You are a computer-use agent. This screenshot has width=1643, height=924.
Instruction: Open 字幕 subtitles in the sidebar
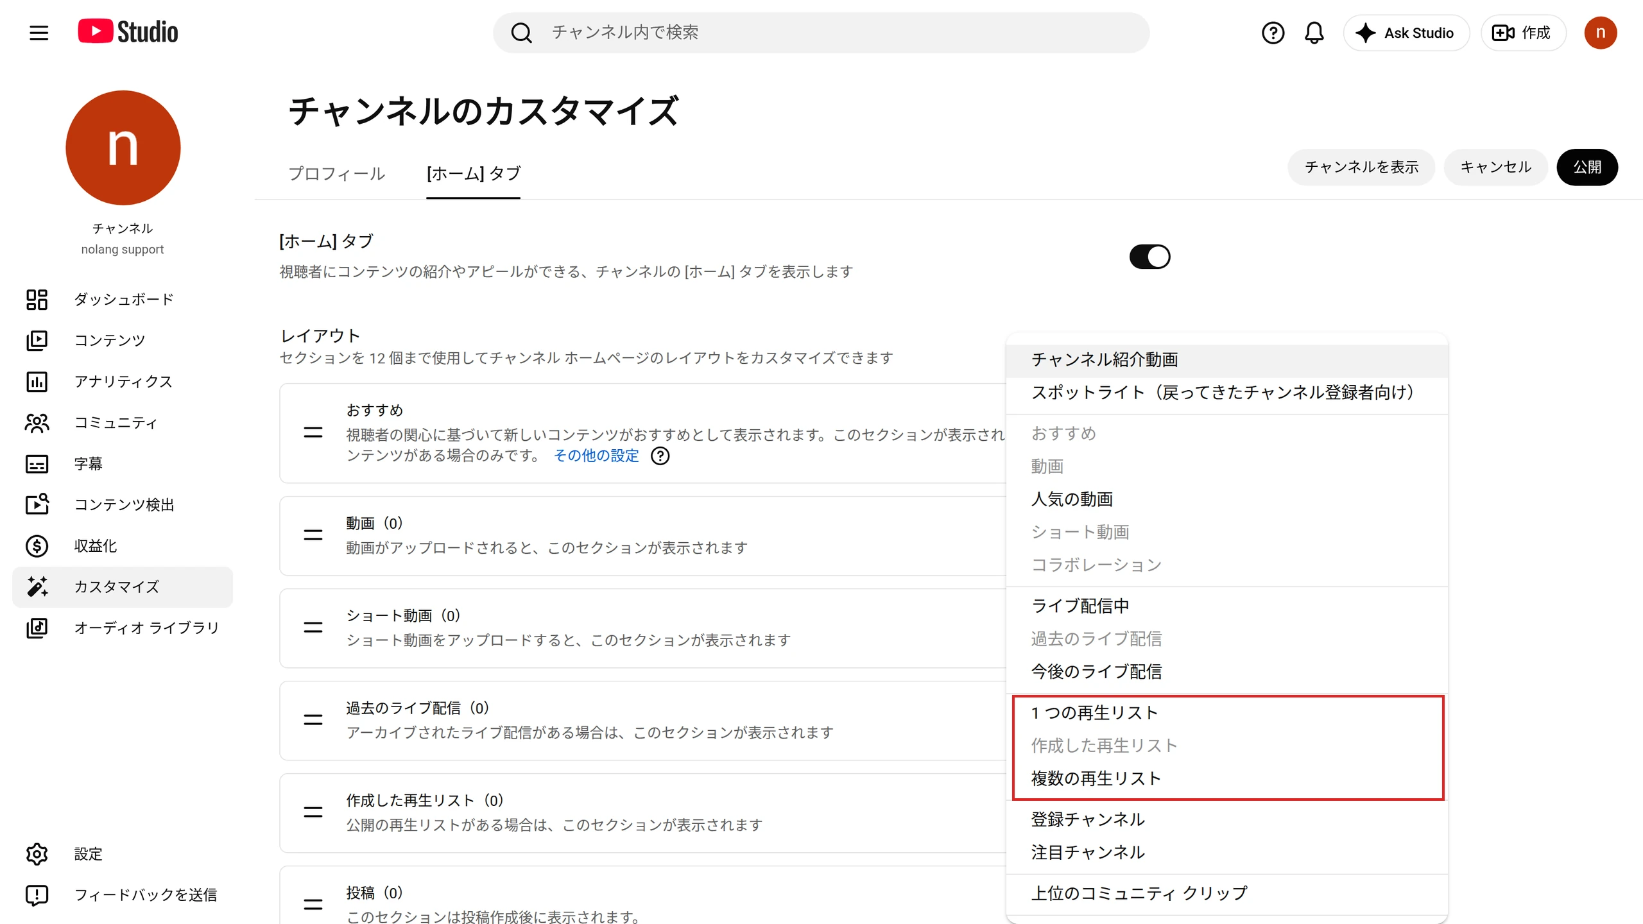pyautogui.click(x=123, y=464)
